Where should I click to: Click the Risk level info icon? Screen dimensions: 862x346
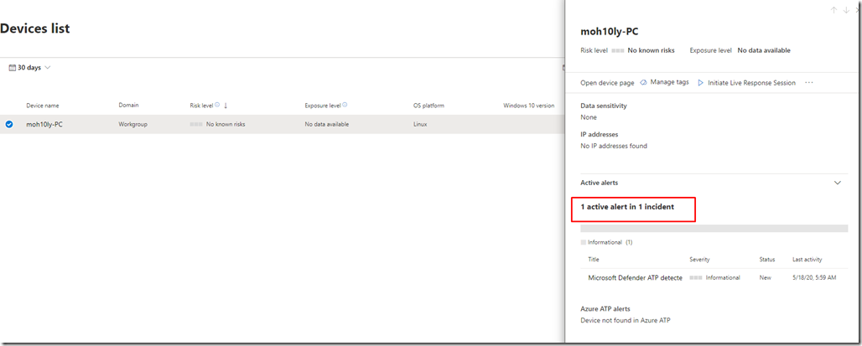[x=217, y=106]
